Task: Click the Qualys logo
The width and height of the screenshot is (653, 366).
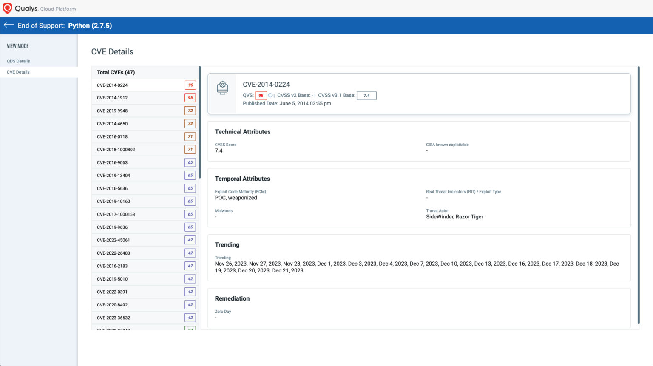Action: pos(7,7)
